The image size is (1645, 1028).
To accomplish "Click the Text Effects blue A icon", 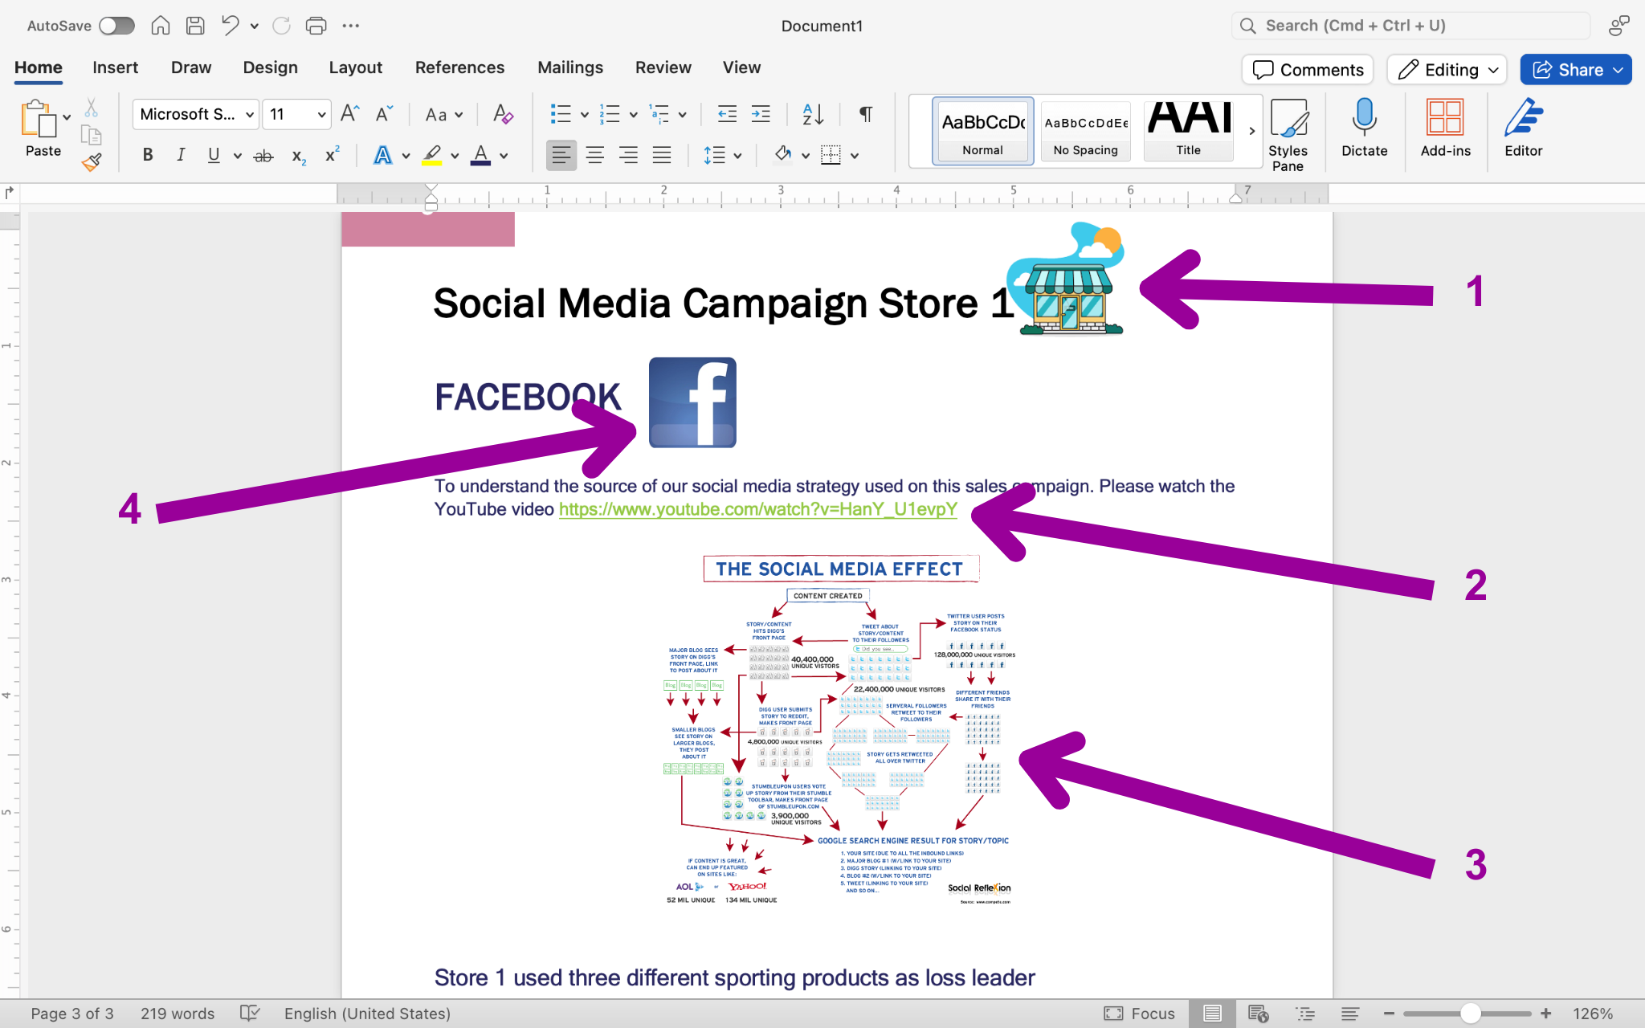I will (383, 155).
